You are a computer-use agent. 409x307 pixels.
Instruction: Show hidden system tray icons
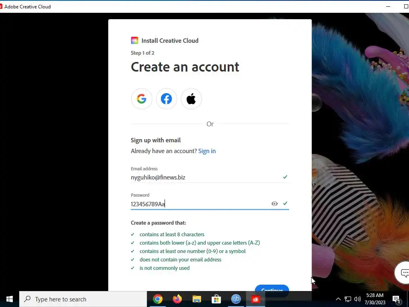point(338,299)
